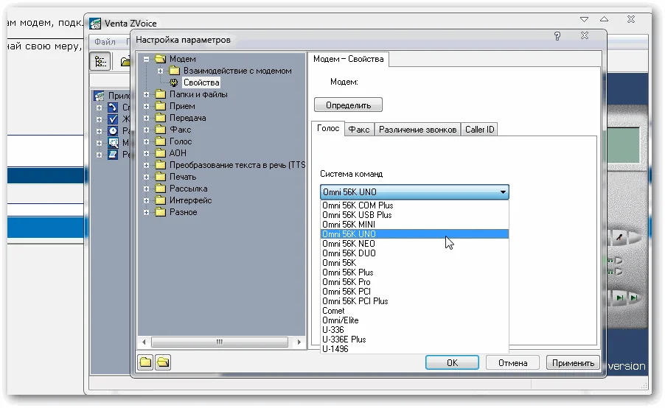
Task: Open the Caller ID tab
Action: tap(479, 130)
